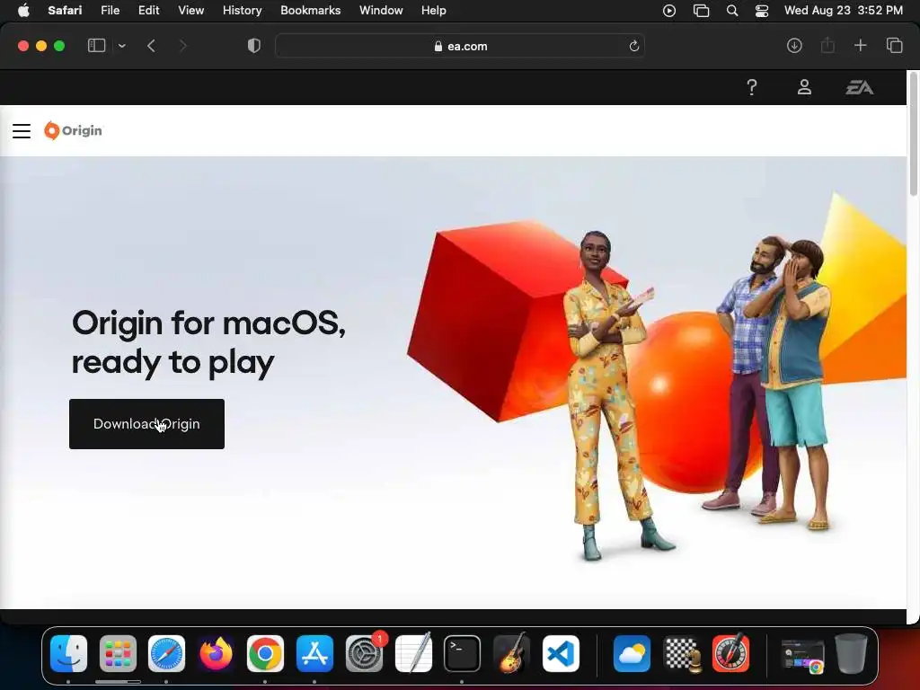Show the tab overview
This screenshot has height=690, width=920.
[894, 46]
